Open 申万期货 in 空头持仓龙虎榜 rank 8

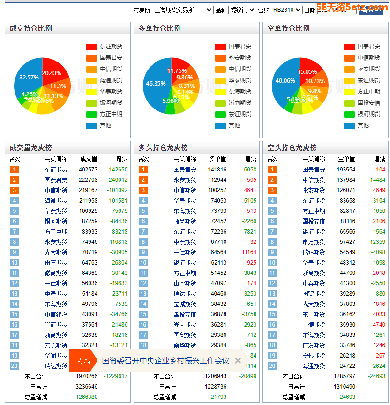pos(314,242)
